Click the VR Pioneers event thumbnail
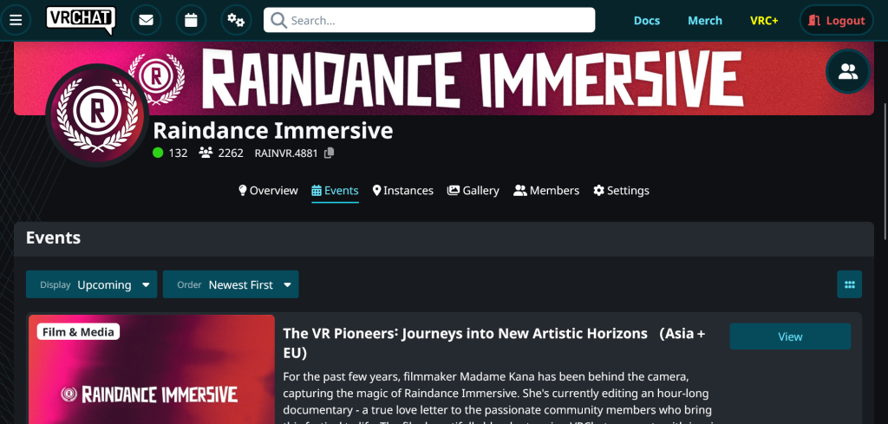 (151, 369)
